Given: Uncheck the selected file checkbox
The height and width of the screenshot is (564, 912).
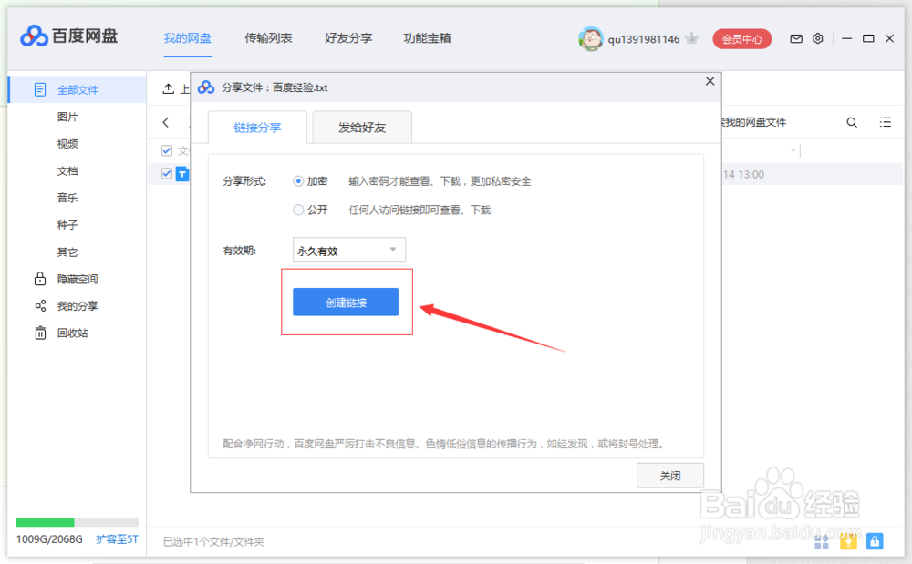Looking at the screenshot, I should pos(167,174).
